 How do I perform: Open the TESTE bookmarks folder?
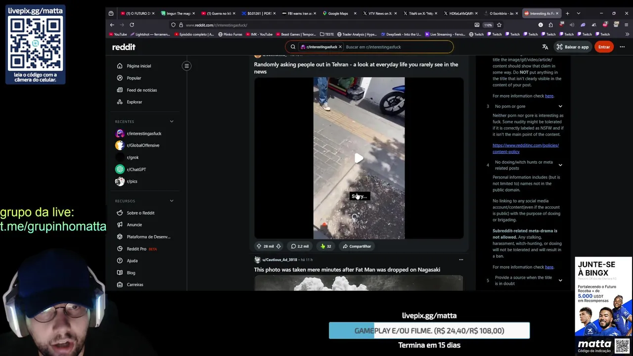click(327, 34)
